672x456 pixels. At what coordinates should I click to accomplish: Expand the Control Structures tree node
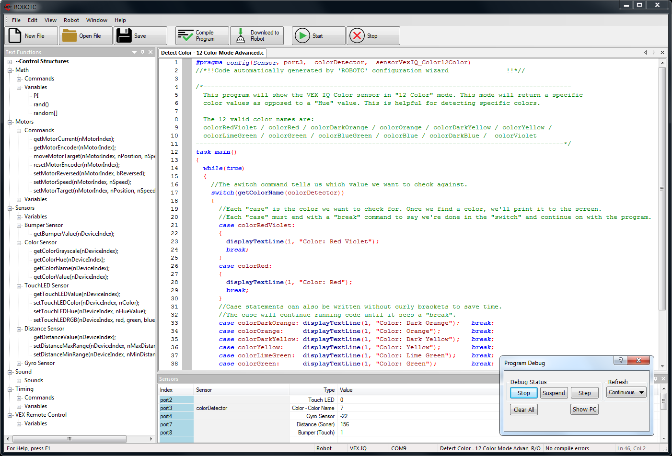(x=10, y=62)
